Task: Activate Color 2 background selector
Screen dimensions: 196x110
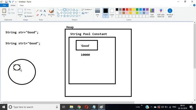Action: pos(112,13)
